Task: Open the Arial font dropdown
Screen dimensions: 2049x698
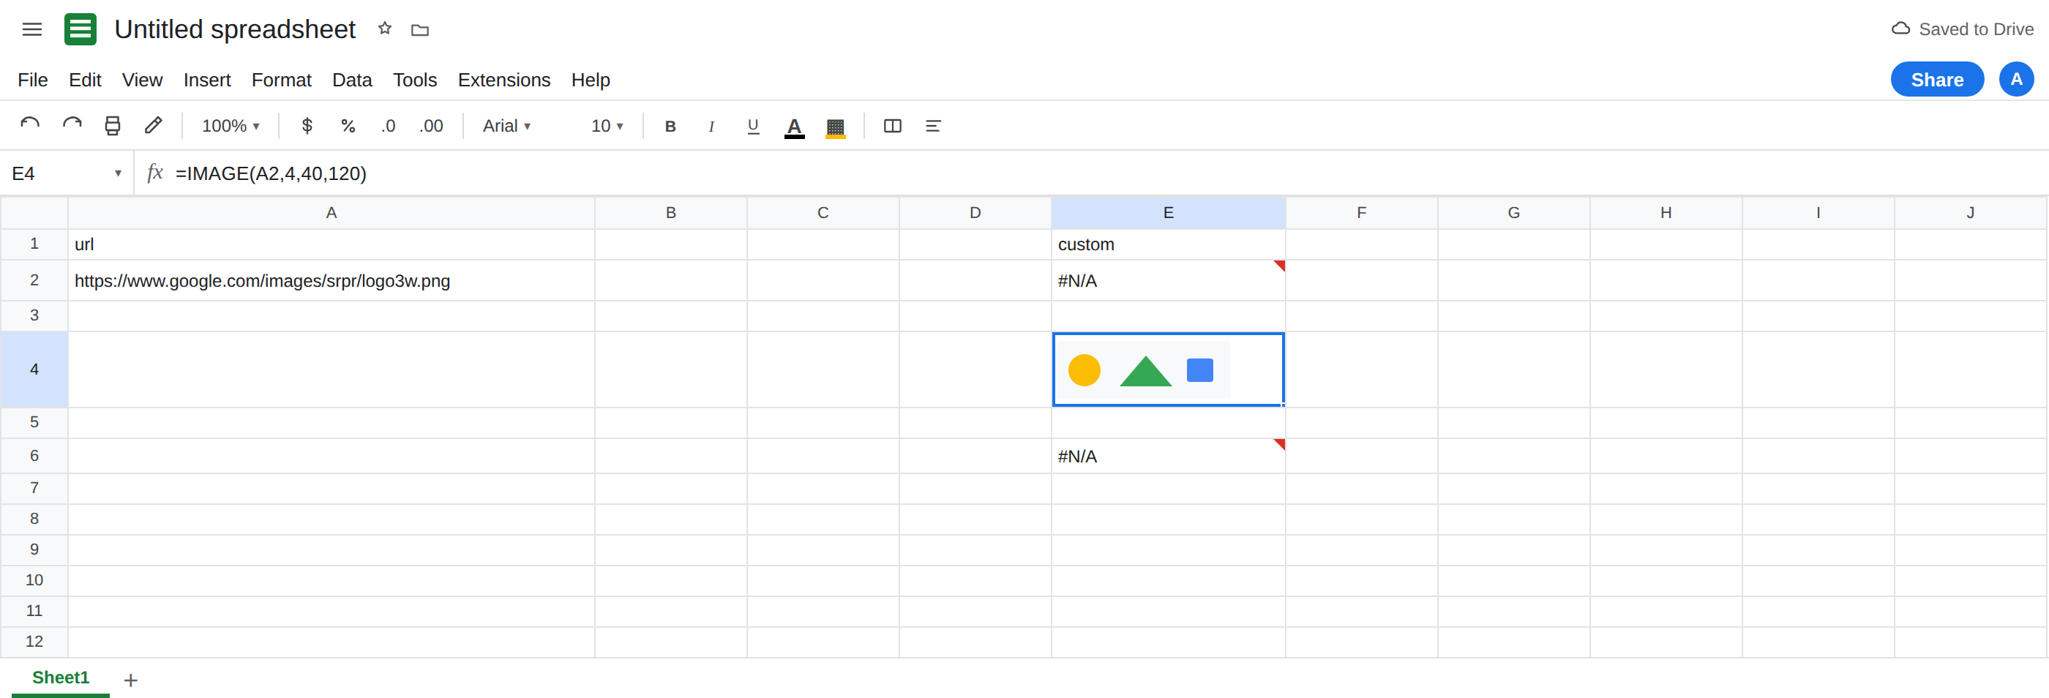Action: [x=506, y=126]
